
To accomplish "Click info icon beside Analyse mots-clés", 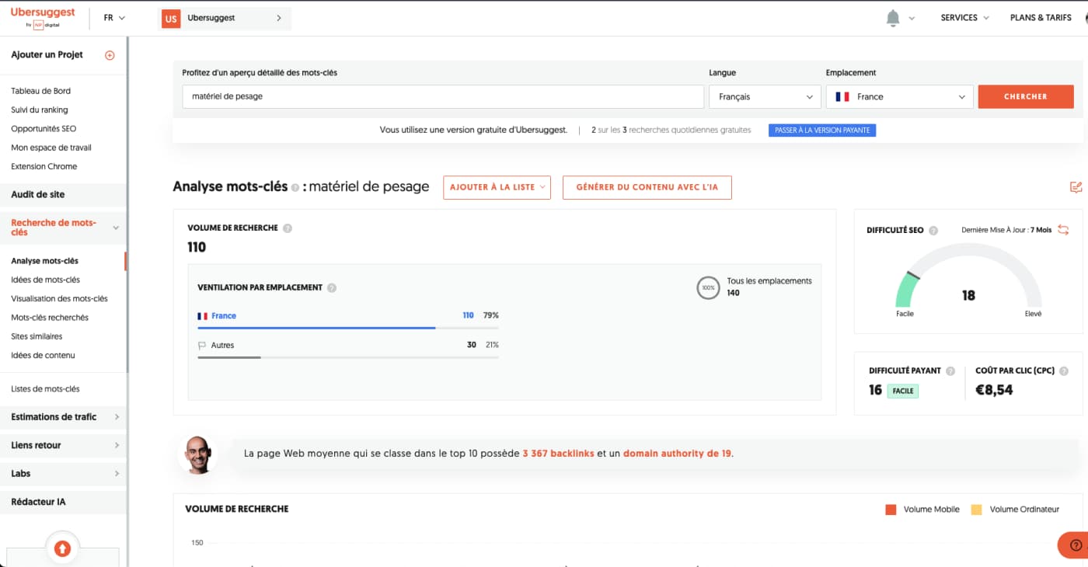I will pyautogui.click(x=295, y=188).
